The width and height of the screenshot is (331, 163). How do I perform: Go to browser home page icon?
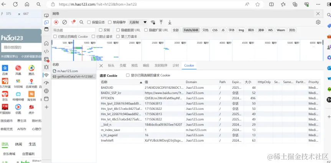tap(27, 4)
